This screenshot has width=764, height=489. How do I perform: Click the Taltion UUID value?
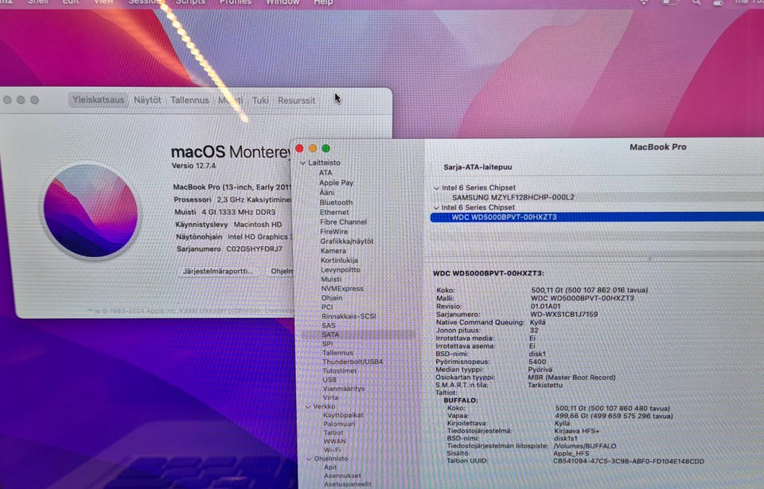point(629,461)
